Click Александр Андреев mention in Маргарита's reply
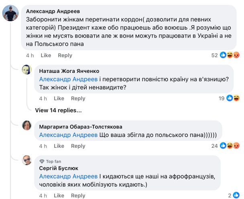244x199 pixels. click(68, 135)
